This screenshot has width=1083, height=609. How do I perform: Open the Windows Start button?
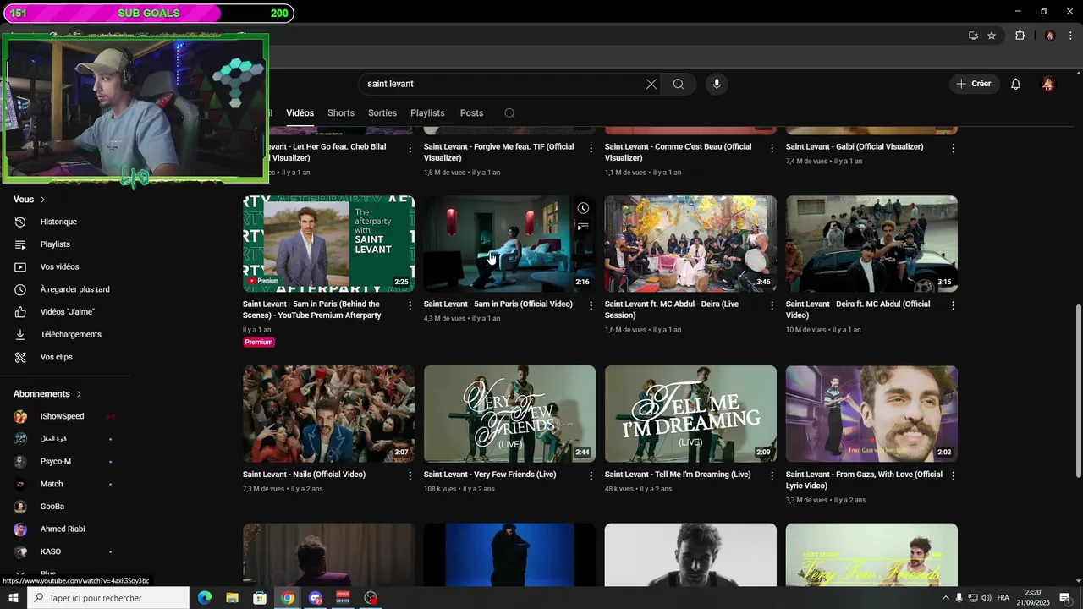[13, 598]
